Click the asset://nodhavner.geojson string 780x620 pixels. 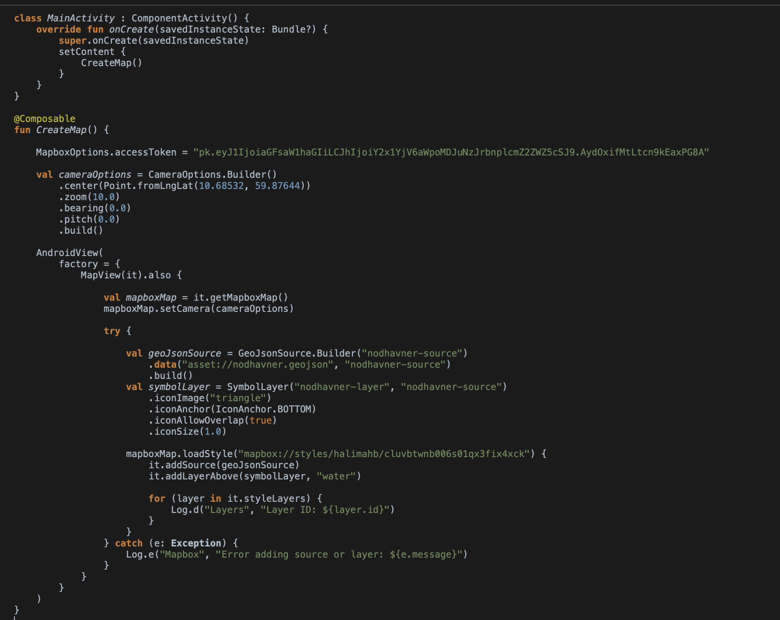tap(254, 364)
